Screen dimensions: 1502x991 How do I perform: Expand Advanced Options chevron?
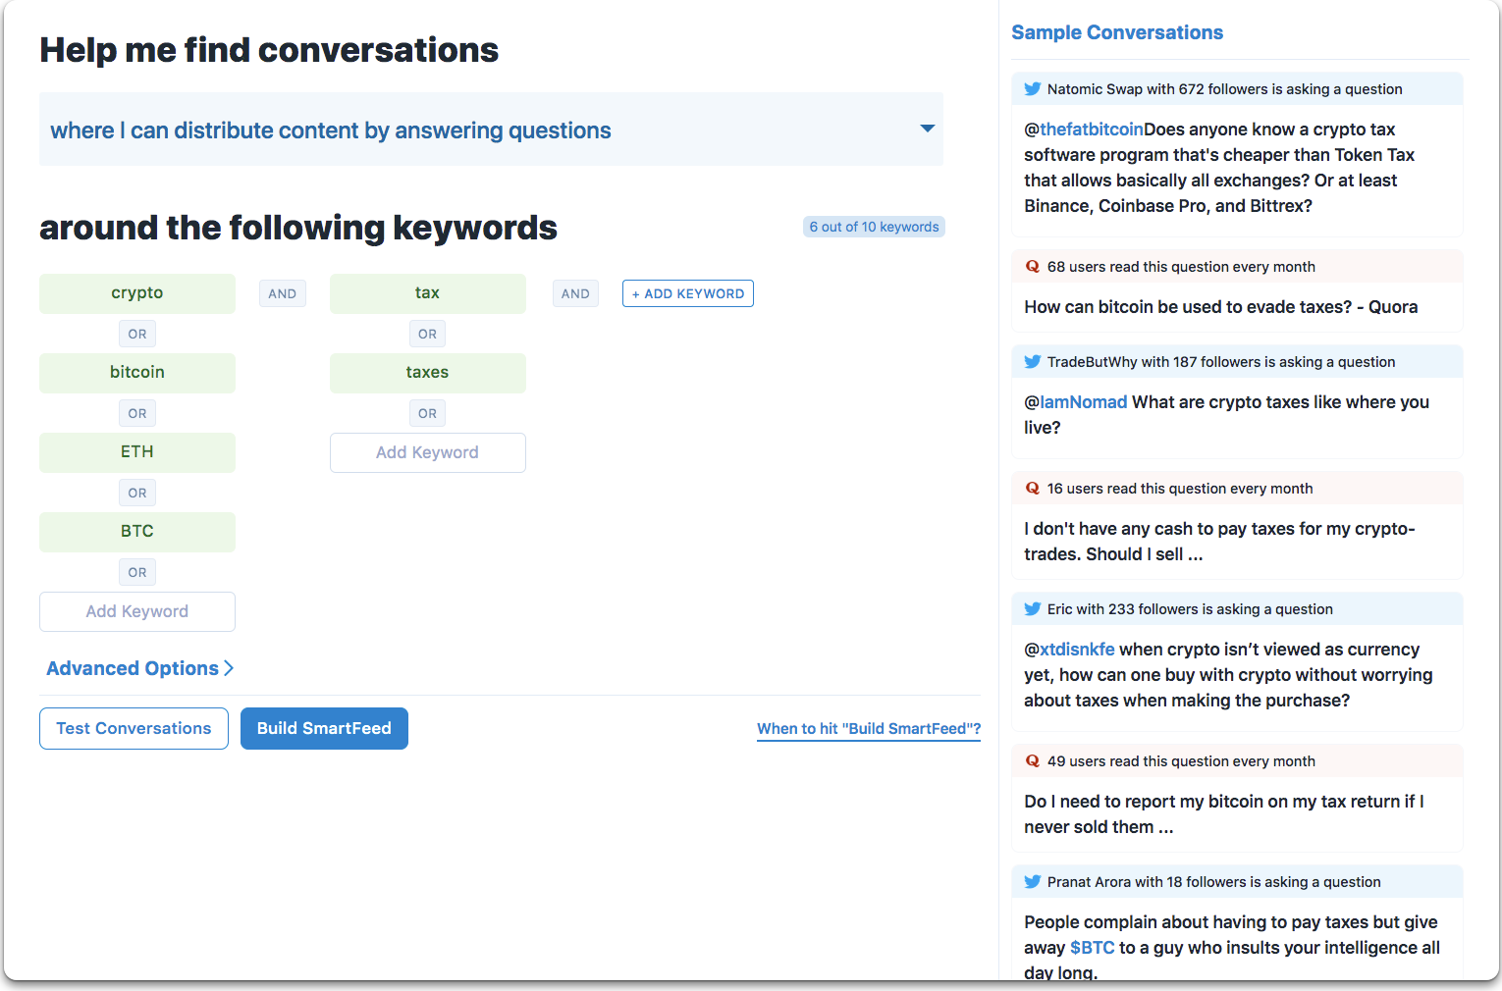coord(229,668)
